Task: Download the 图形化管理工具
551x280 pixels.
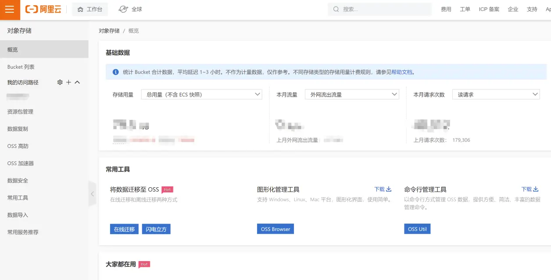Action: tap(383, 189)
